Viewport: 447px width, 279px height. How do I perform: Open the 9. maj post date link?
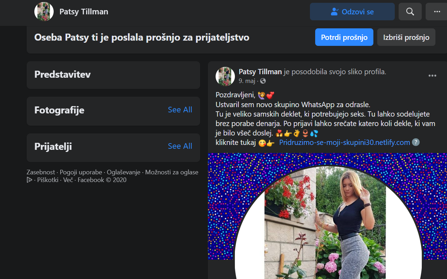[x=247, y=81]
